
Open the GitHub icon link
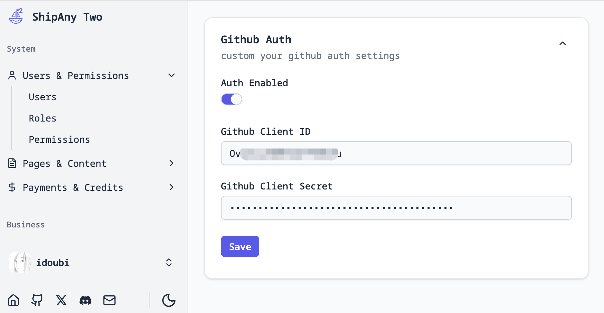pyautogui.click(x=37, y=300)
